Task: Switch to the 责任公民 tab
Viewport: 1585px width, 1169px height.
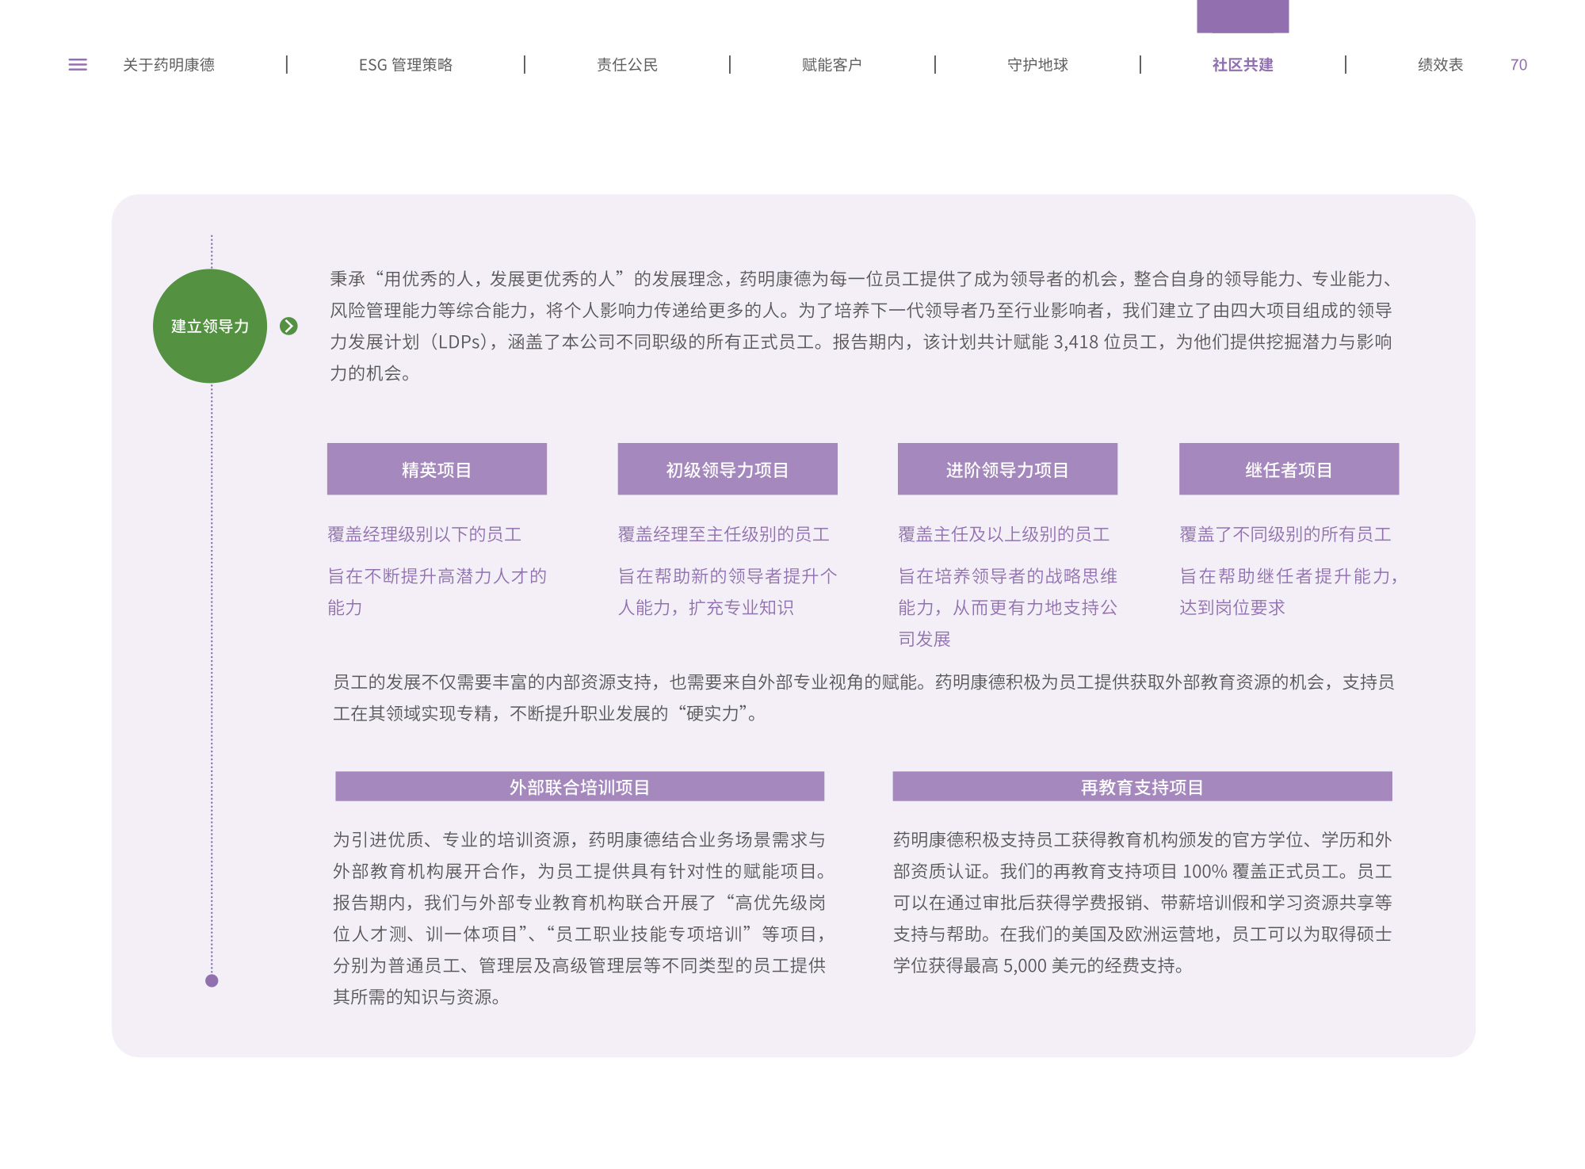Action: coord(627,65)
